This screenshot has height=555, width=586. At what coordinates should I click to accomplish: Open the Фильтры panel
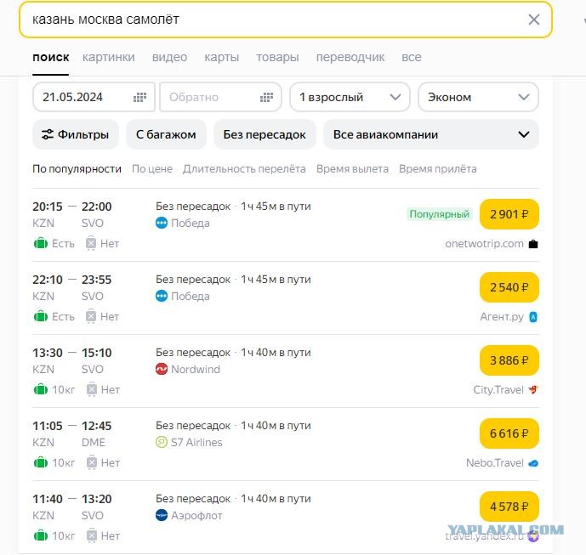pyautogui.click(x=76, y=134)
